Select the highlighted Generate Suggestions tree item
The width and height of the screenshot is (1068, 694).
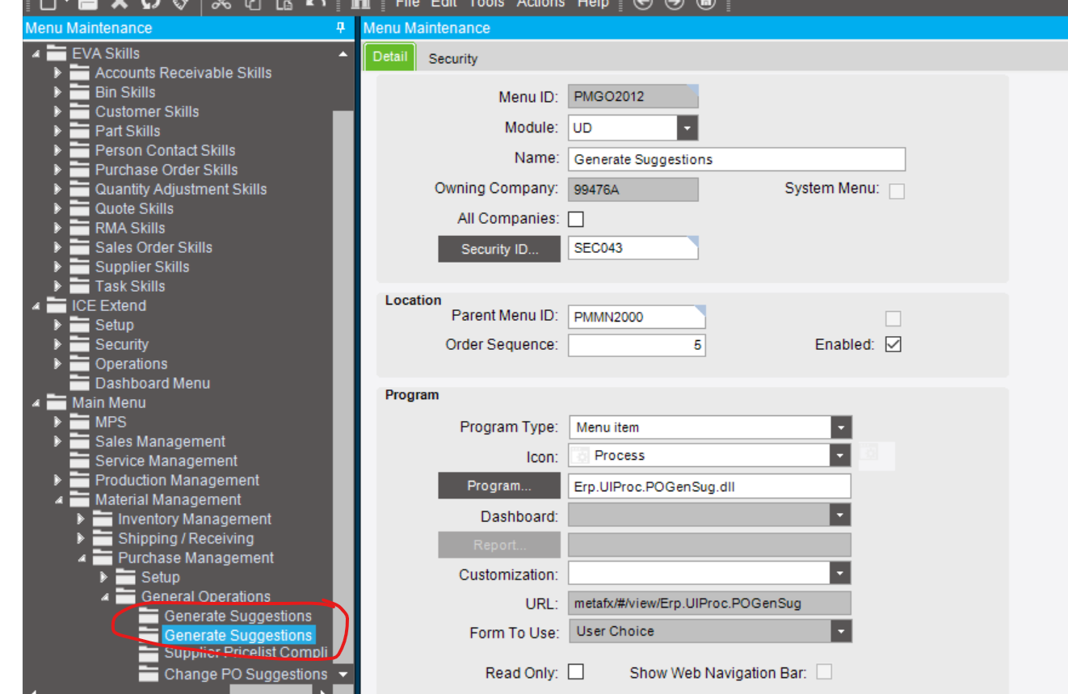click(238, 635)
